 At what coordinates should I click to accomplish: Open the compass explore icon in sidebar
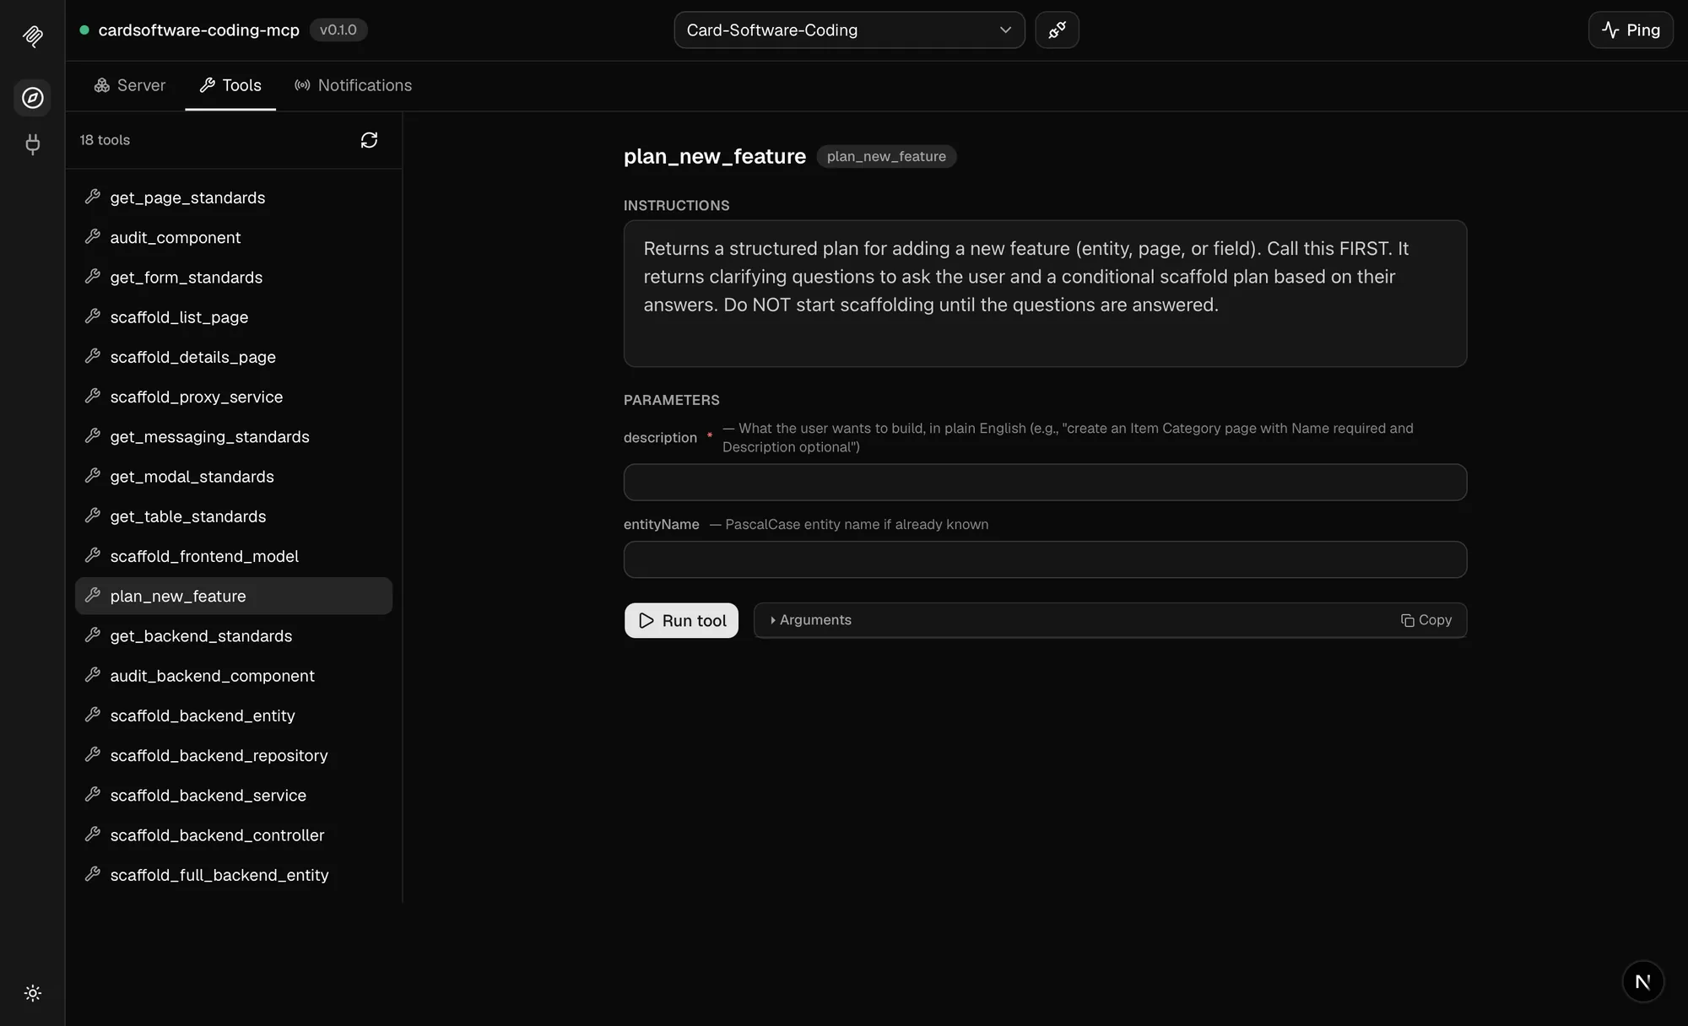[32, 98]
